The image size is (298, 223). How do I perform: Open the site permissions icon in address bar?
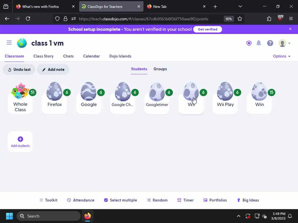tap(74, 19)
